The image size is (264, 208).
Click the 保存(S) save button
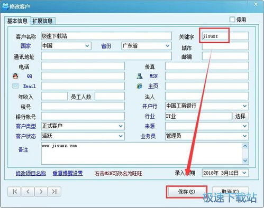pos(186,192)
